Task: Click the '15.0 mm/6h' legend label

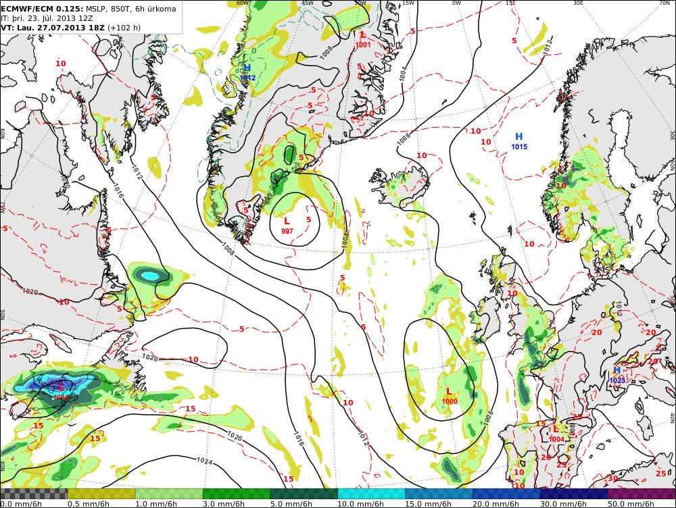Action: (428, 504)
